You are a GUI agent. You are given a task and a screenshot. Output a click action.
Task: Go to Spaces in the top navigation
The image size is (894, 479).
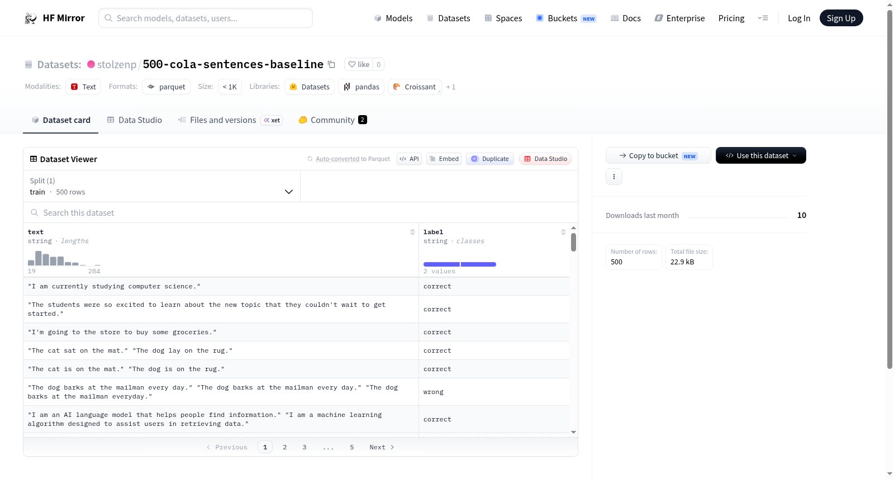tap(503, 18)
